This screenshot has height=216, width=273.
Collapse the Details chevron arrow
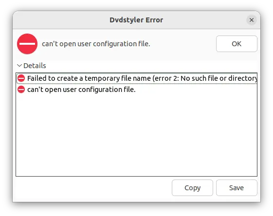click(x=19, y=66)
